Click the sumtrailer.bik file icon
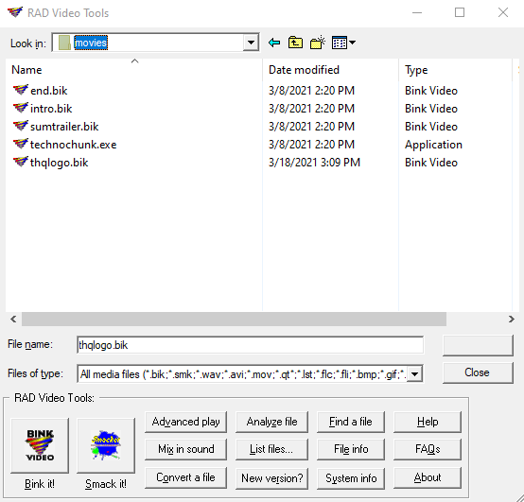The image size is (524, 502). (x=21, y=126)
